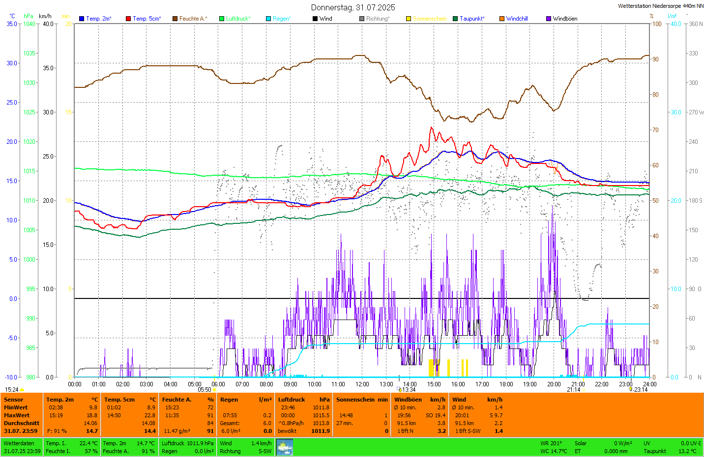This screenshot has height=457, width=704.
Task: Click the cyan Regen legend square
Action: point(268,19)
